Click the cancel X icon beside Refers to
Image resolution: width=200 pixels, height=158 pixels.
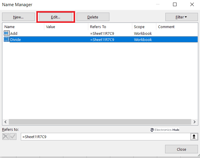pos(6,137)
